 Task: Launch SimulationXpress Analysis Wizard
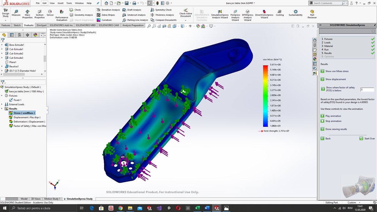point(220,14)
